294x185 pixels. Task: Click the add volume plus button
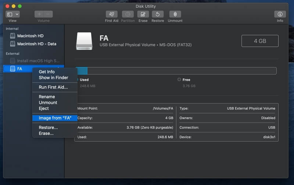coord(39,14)
